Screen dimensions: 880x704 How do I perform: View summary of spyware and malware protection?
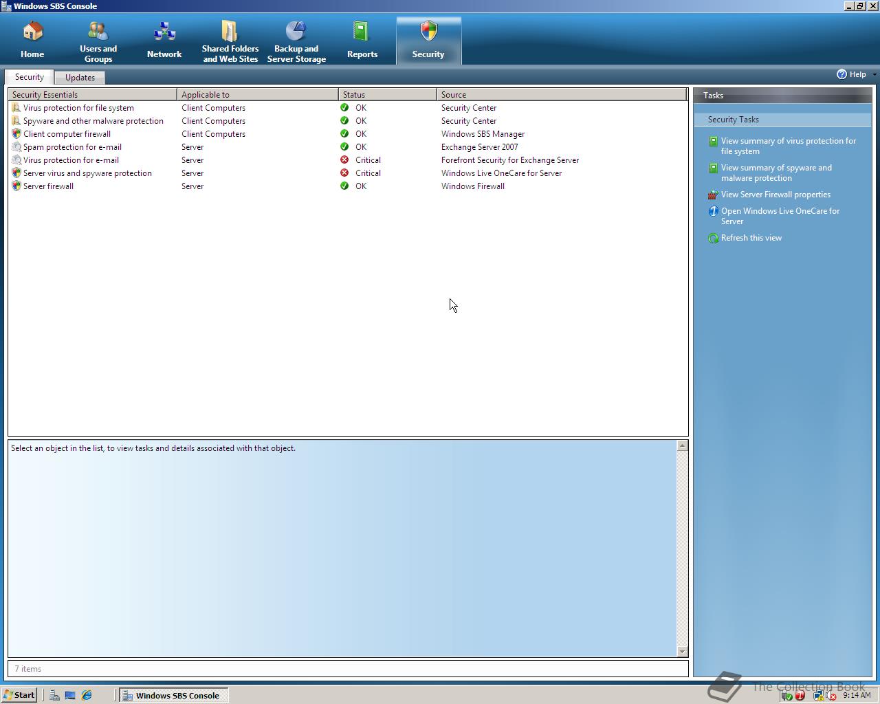[x=776, y=173]
